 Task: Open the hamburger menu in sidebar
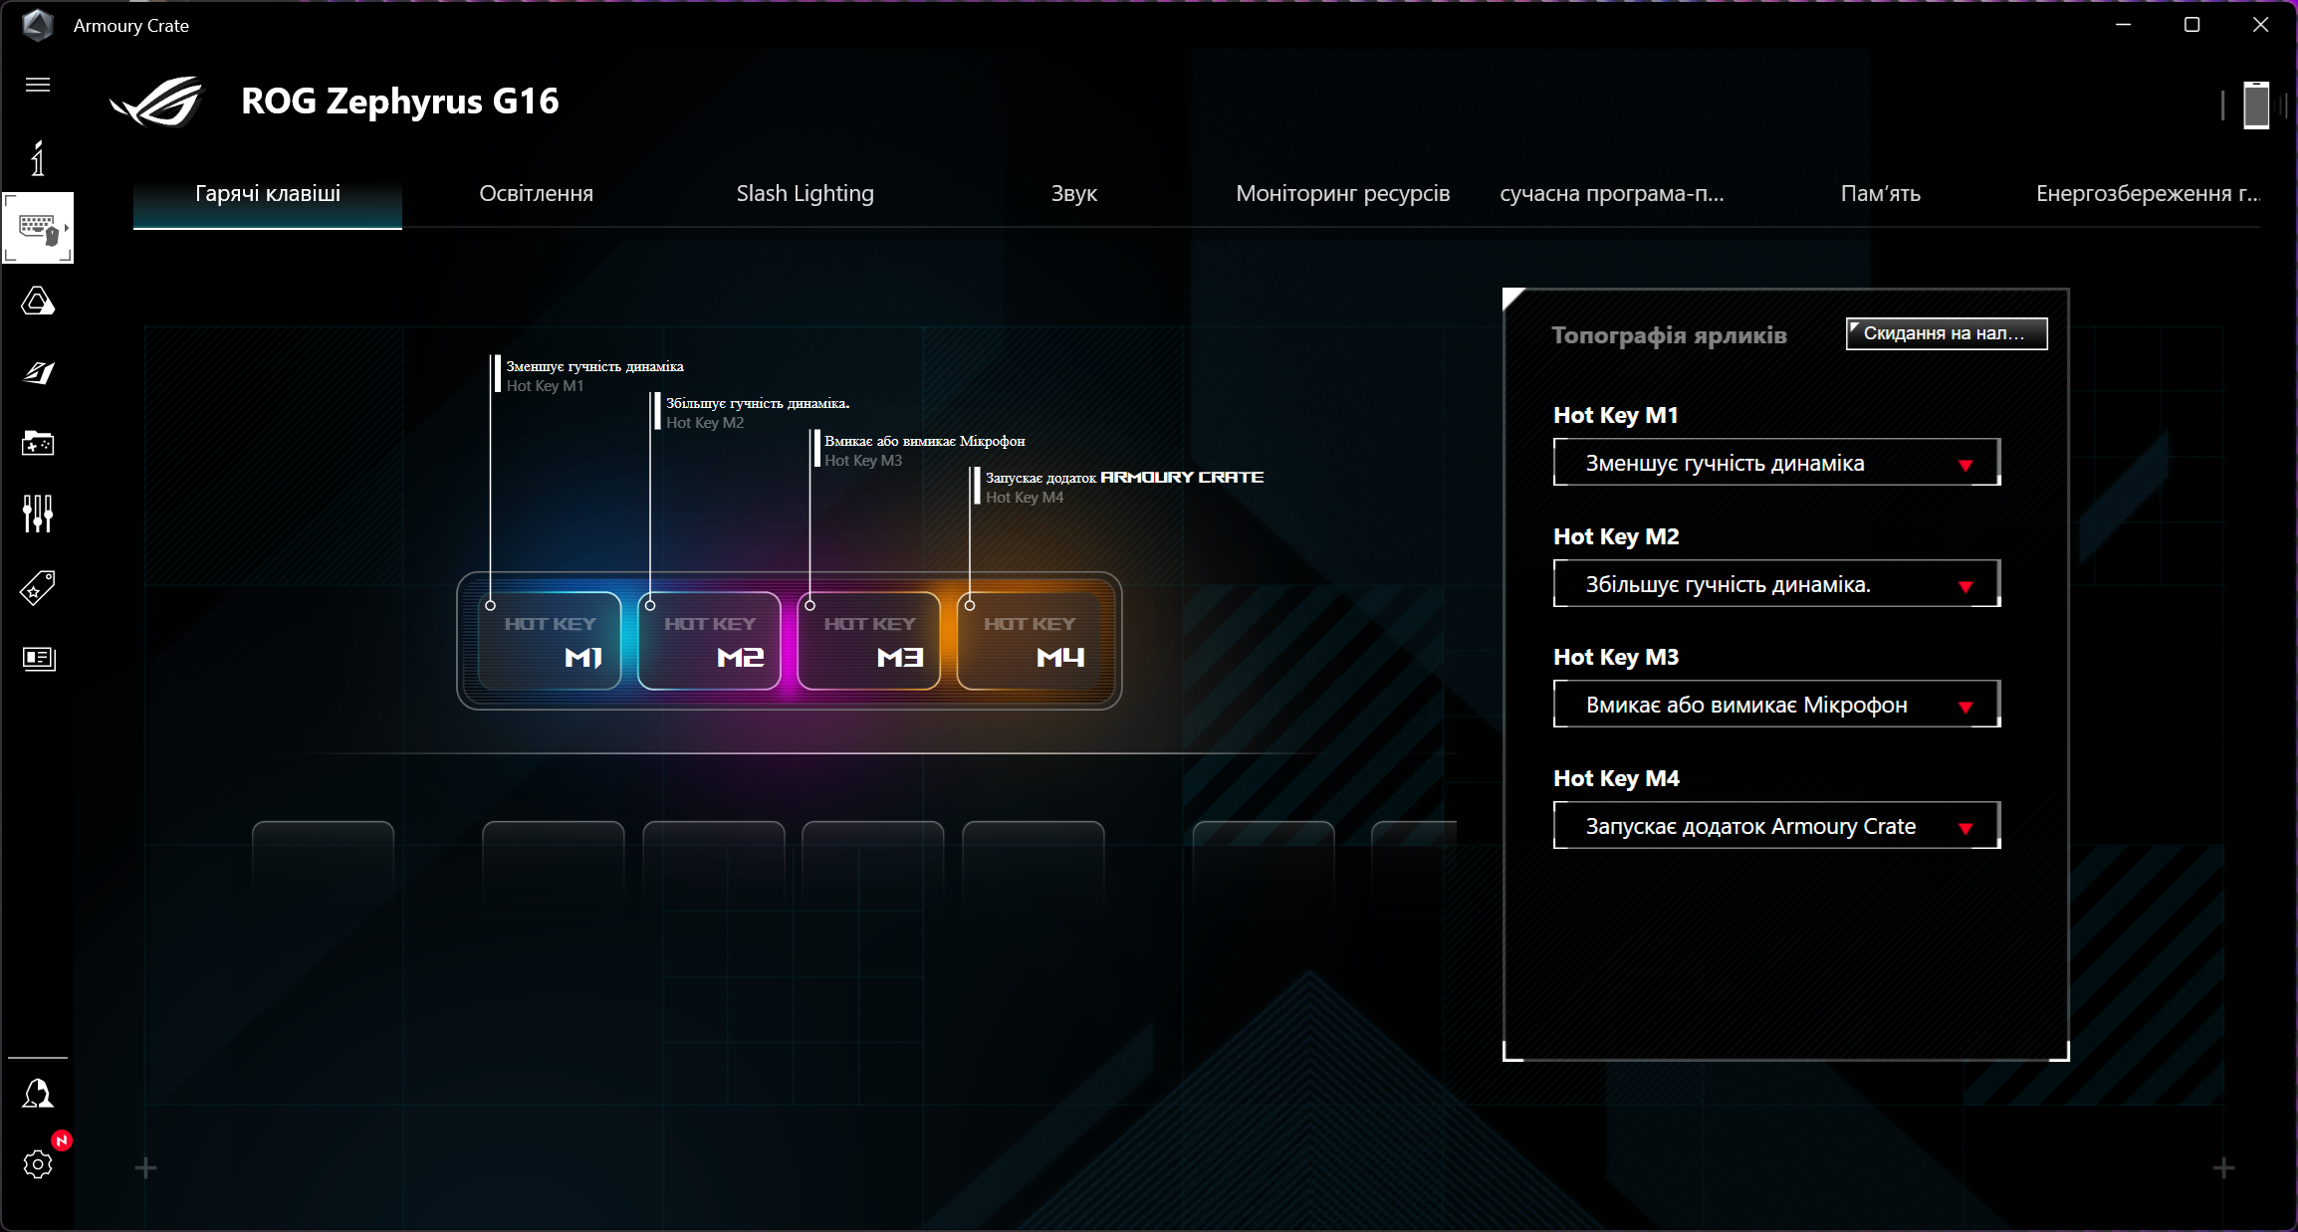[38, 85]
